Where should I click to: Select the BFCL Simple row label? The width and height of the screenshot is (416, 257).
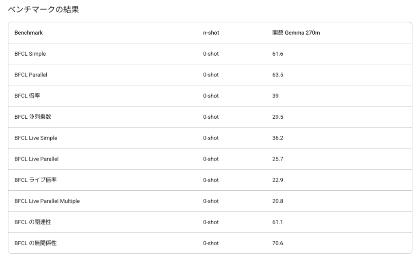pos(30,54)
